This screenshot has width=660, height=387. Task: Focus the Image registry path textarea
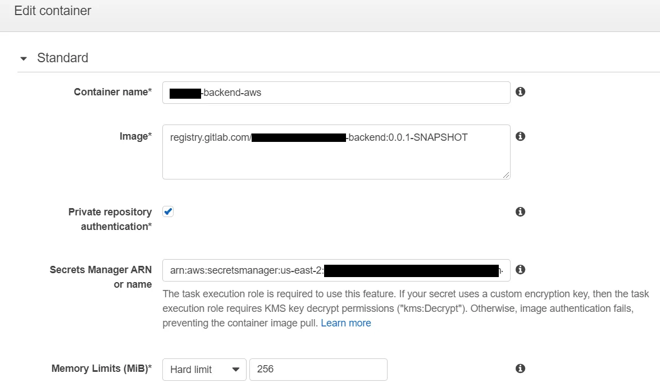click(x=336, y=151)
